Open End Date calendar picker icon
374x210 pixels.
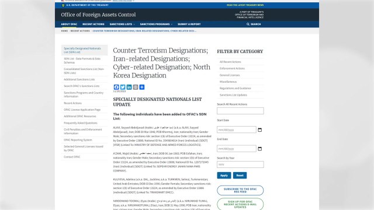click(x=259, y=149)
